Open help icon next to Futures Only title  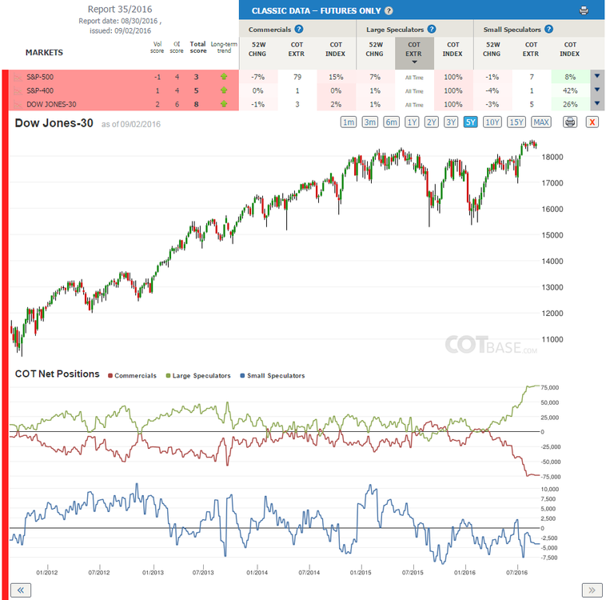tap(389, 11)
